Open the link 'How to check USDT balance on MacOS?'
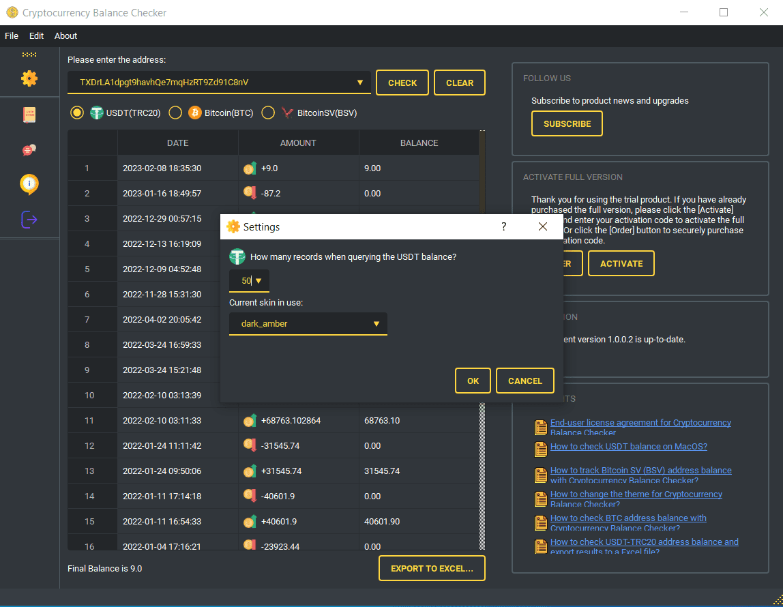Screen dimensions: 783x607 629,445
